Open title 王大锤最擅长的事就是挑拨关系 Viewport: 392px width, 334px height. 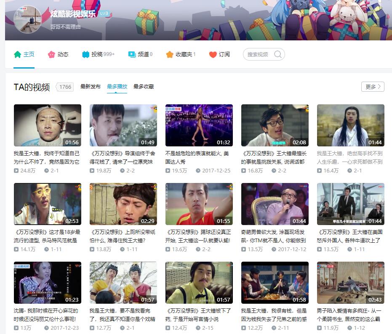pyautogui.click(x=274, y=158)
